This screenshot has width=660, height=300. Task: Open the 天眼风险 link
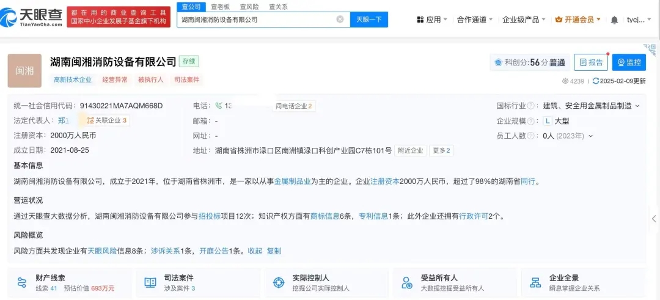(x=102, y=251)
